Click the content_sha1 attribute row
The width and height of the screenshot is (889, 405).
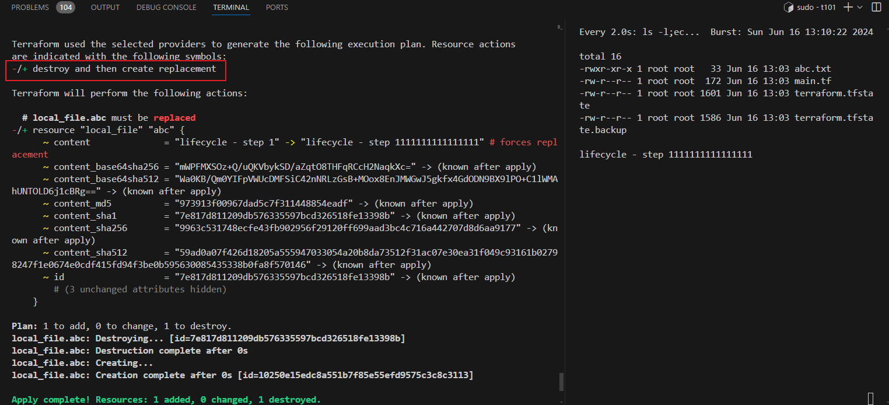279,216
